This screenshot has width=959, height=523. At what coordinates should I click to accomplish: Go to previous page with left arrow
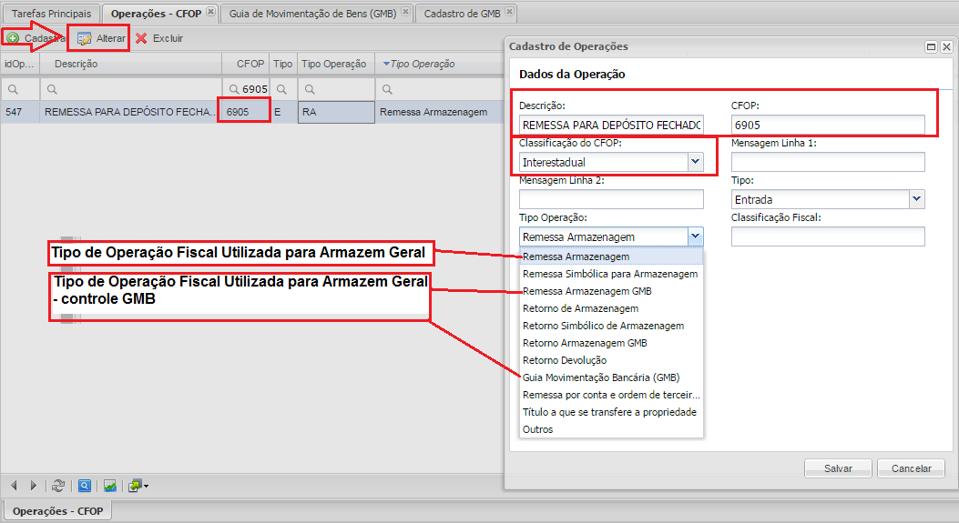(x=14, y=486)
